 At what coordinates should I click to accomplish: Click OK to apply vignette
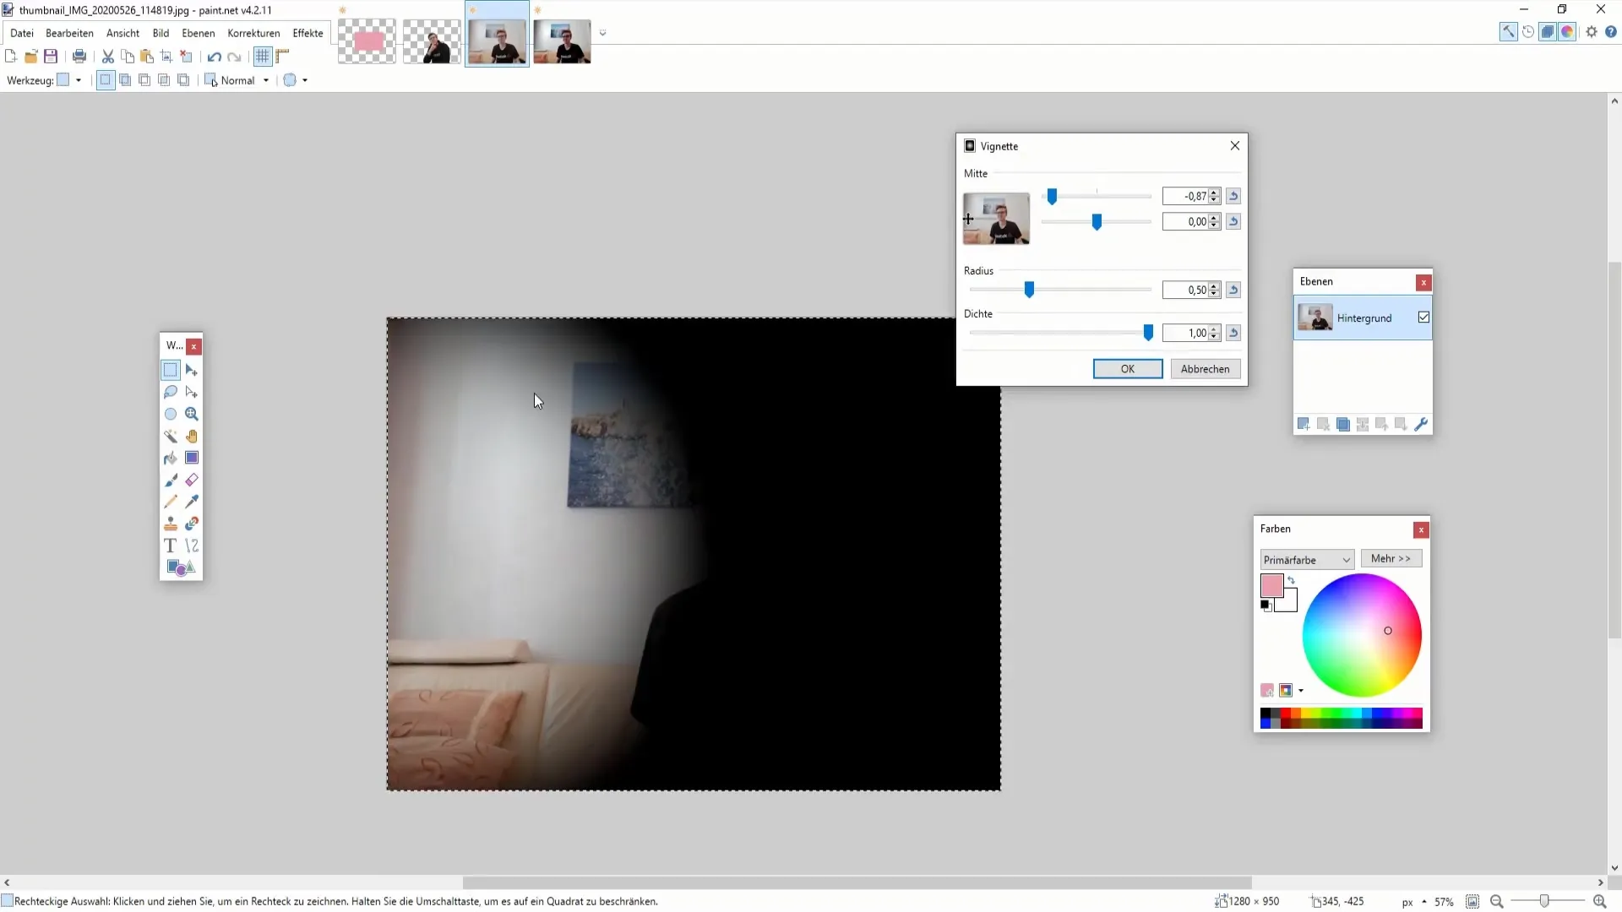(1128, 368)
